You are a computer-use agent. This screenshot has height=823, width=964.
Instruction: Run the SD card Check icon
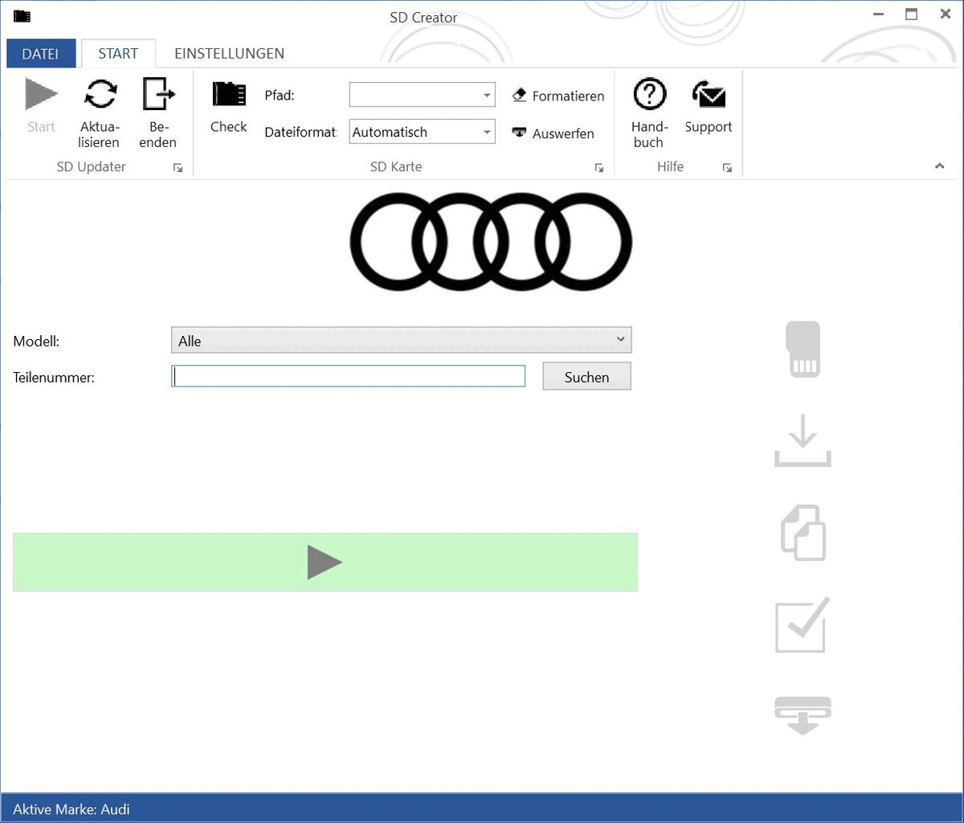tap(229, 95)
